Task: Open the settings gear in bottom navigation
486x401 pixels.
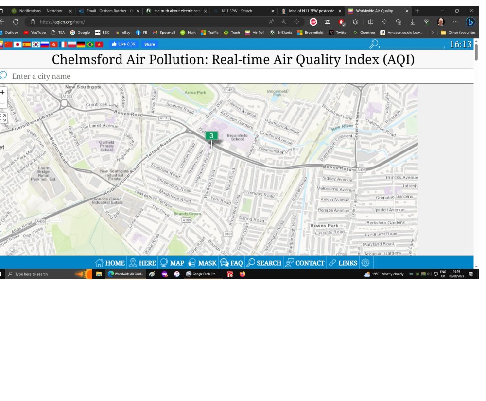Action: [x=365, y=263]
